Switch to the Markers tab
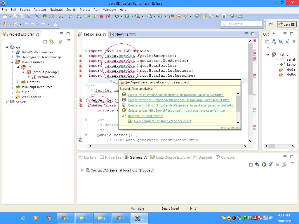 click(x=88, y=157)
